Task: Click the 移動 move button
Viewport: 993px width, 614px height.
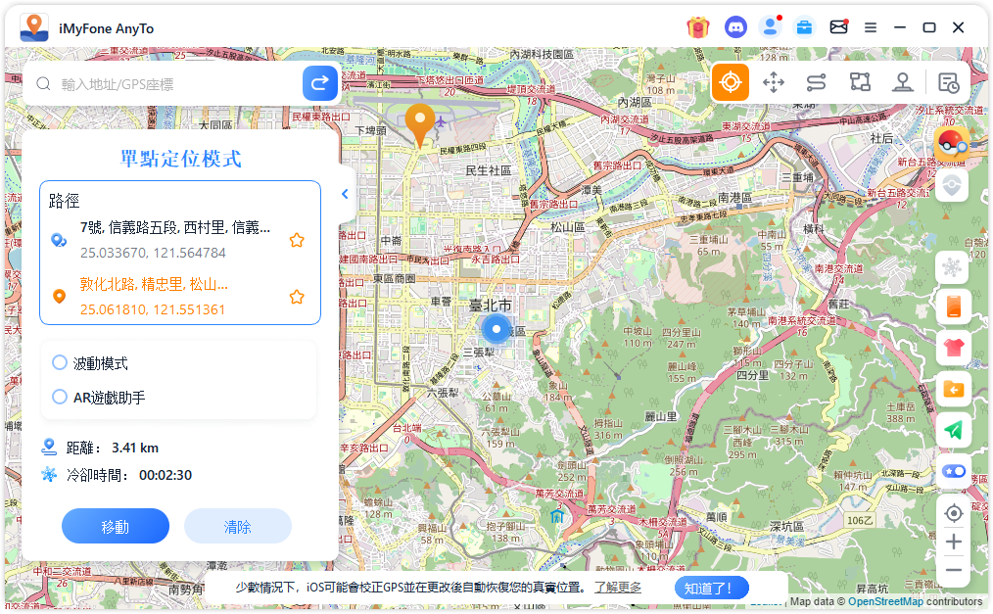Action: [116, 526]
